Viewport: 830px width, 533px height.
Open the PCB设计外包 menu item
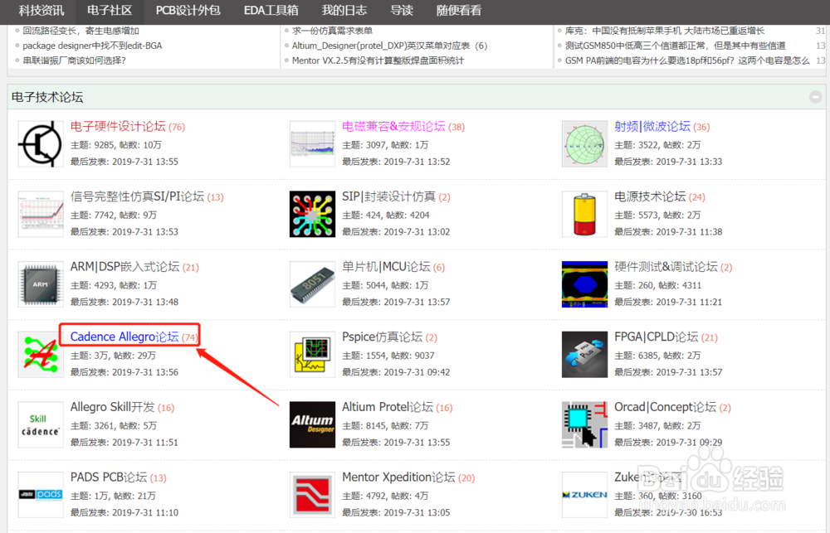(x=188, y=11)
